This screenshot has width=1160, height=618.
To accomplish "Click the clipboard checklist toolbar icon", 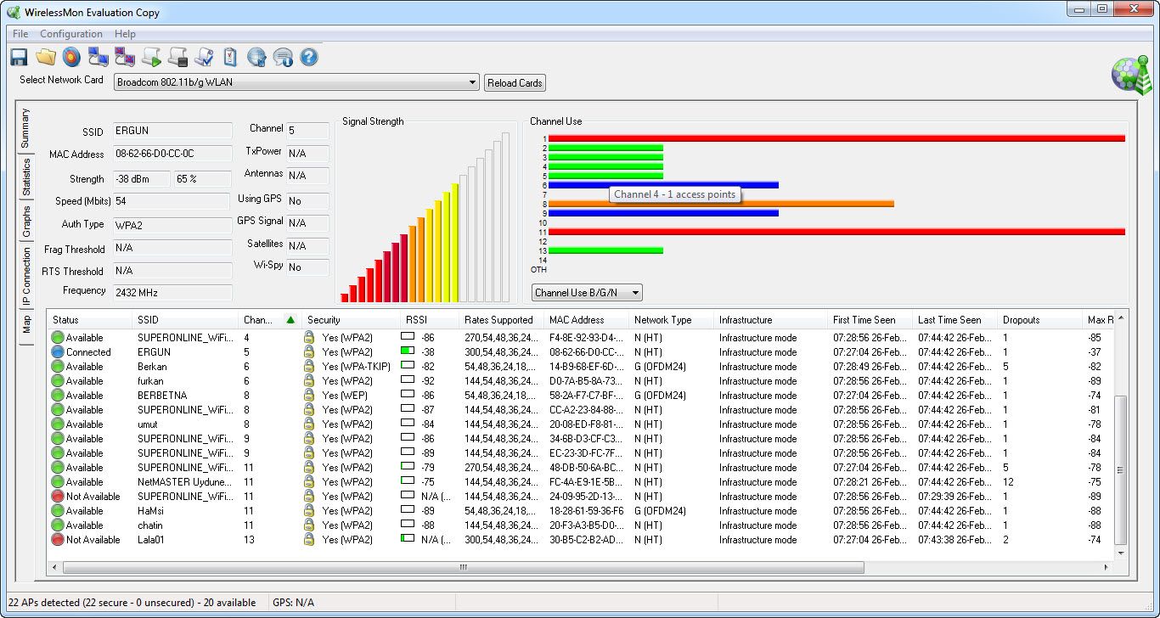I will point(230,57).
